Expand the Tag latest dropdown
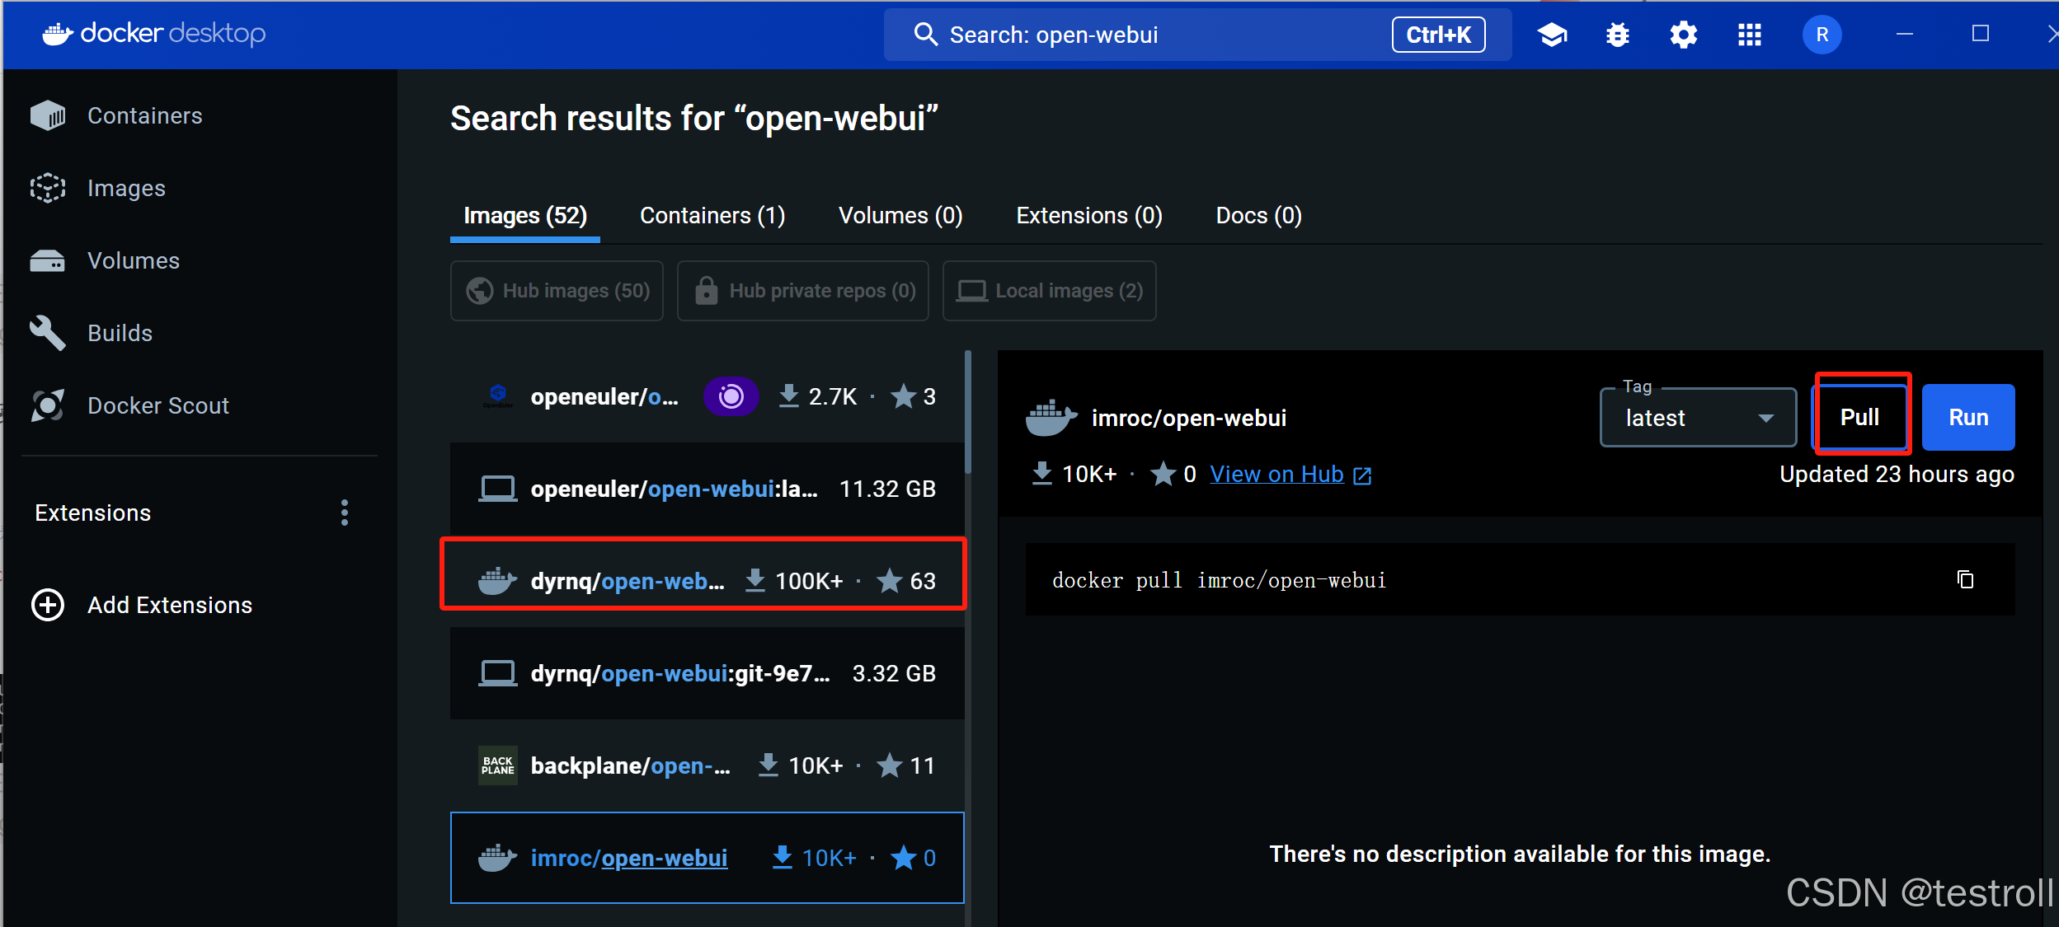The height and width of the screenshot is (927, 2059). (1698, 418)
